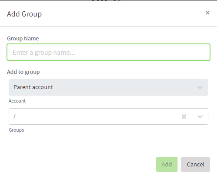Select the Parent account combo box
Viewport: 217px width, 179px height.
[108, 87]
